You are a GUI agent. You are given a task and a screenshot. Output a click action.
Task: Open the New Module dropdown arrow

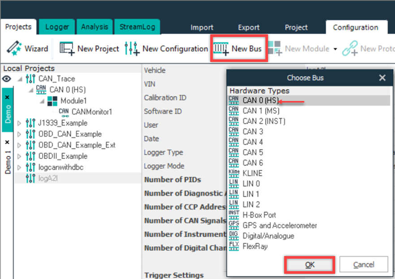(x=335, y=49)
